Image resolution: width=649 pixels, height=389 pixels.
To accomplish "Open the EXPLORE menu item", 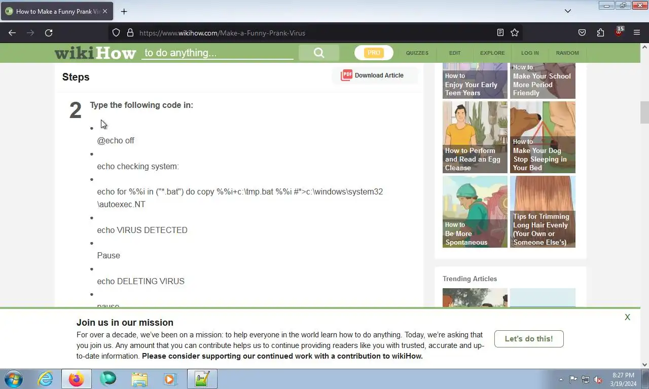I will coord(492,53).
